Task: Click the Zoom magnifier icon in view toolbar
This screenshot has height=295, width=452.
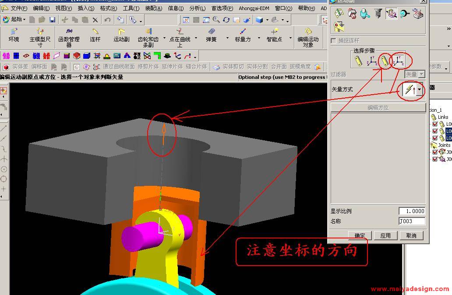Action: (216, 20)
